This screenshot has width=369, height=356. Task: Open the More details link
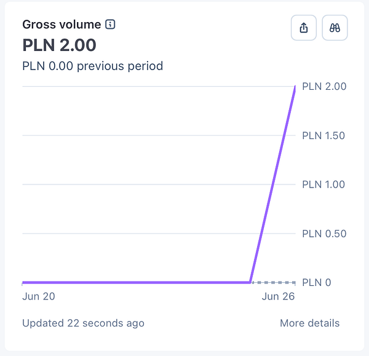[310, 323]
